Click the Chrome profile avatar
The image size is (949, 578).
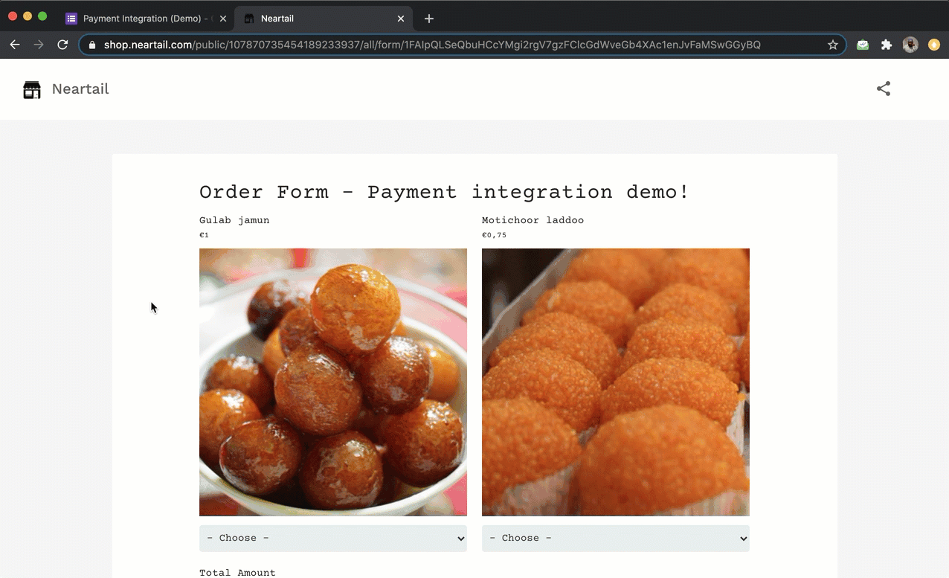coord(910,45)
